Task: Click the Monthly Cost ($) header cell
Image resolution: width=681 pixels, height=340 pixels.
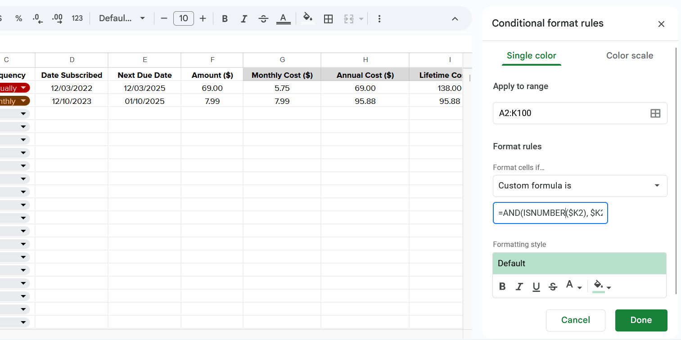Action: click(282, 75)
